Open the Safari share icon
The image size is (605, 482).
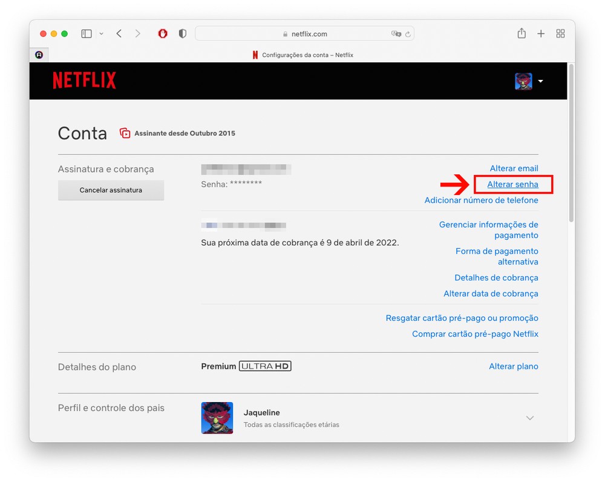pos(522,33)
